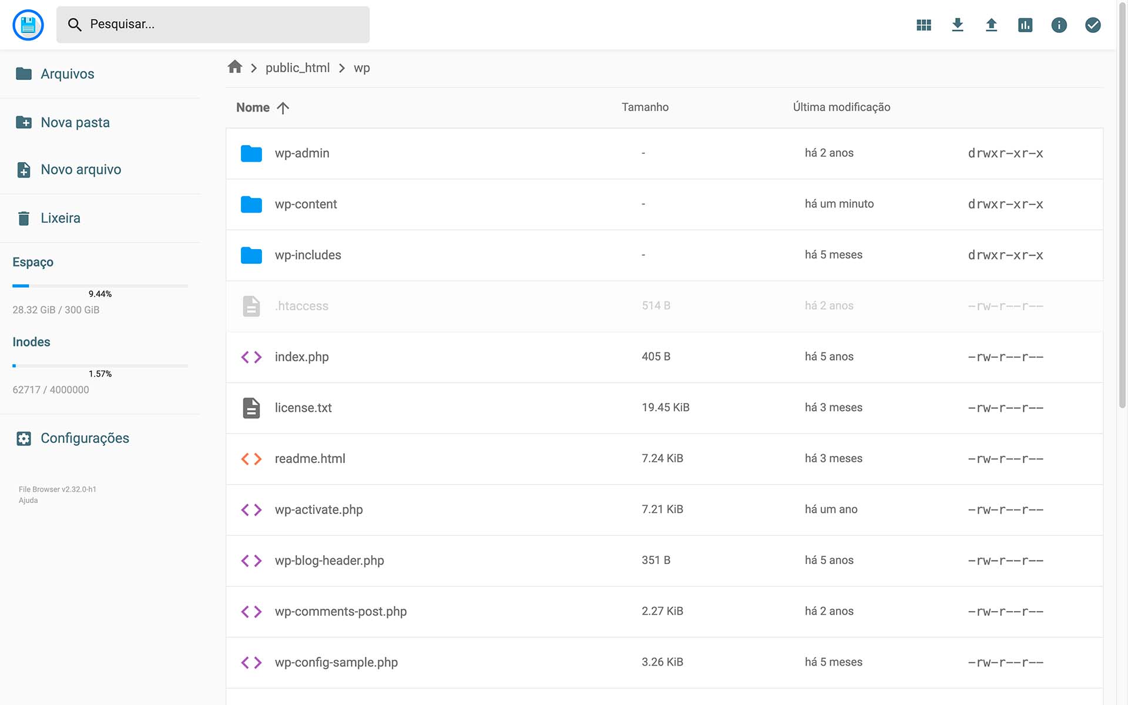
Task: Focus the Pesquisar search field
Action: coord(213,25)
